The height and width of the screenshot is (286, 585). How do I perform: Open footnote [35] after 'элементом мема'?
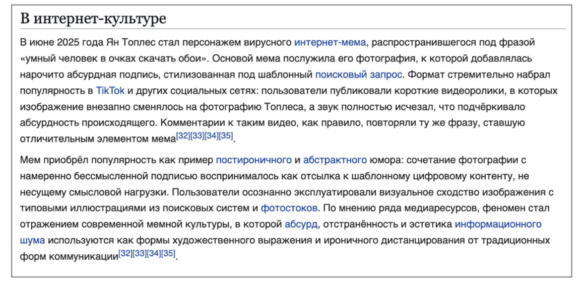click(226, 136)
